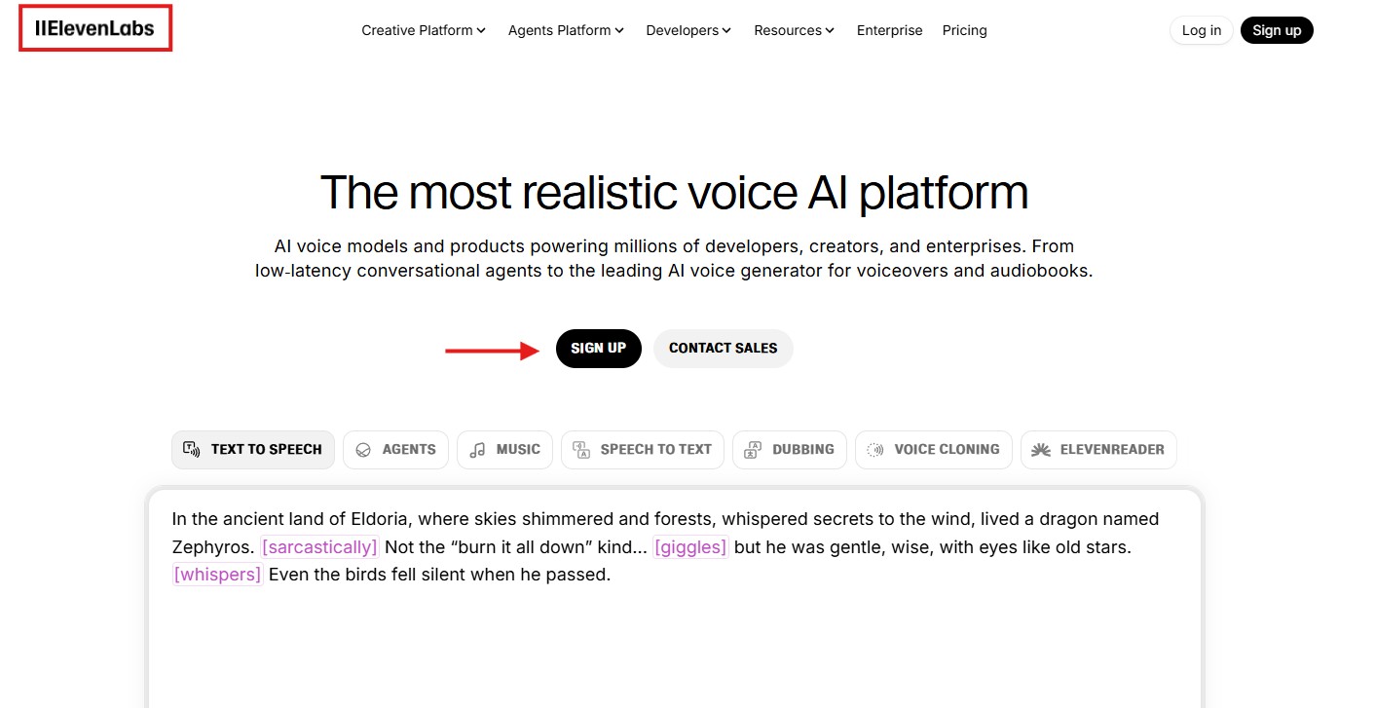Viewport: 1375px width, 708px height.
Task: Expand the Developers dropdown chevron
Action: click(726, 30)
